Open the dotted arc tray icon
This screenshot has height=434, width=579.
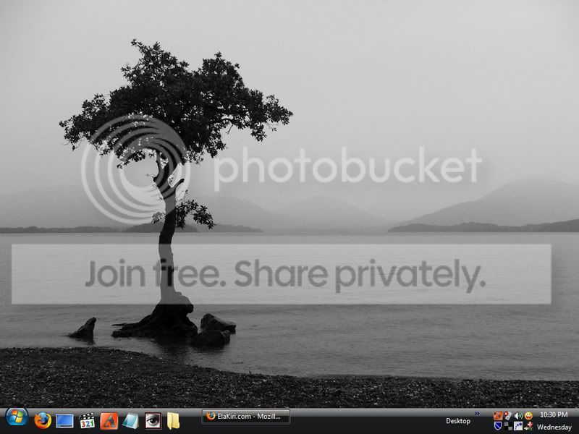tap(518, 426)
